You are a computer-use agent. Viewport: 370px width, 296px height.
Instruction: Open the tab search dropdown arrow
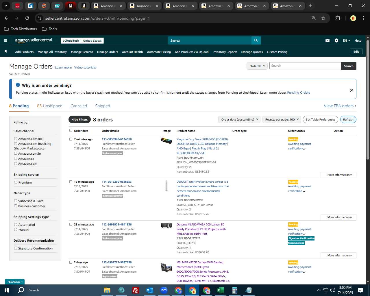coord(5,6)
